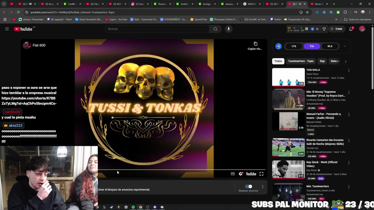Open Spotify from the taskbar

tap(133, 207)
